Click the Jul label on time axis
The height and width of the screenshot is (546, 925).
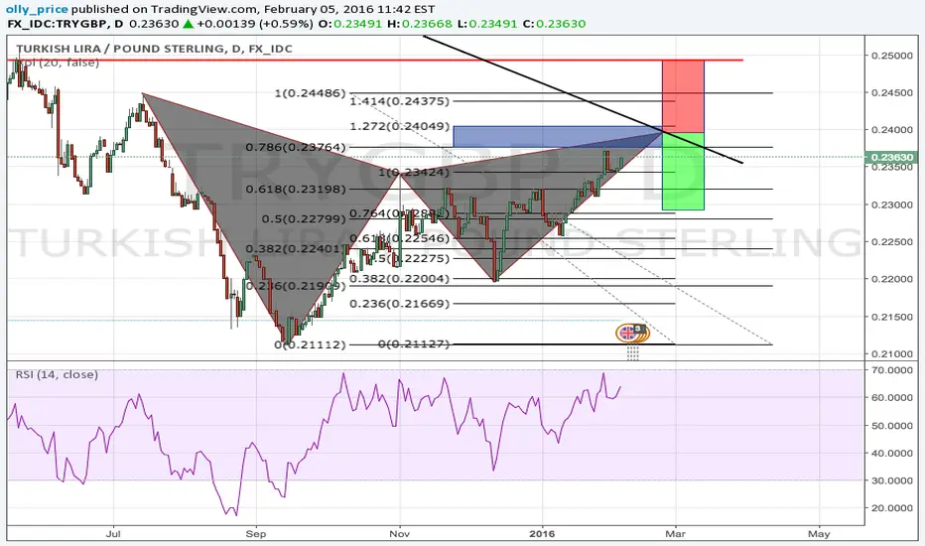[113, 534]
